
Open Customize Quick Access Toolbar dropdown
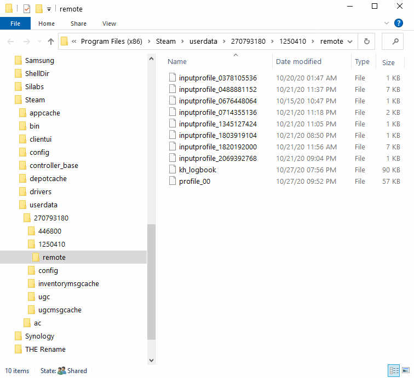click(49, 9)
